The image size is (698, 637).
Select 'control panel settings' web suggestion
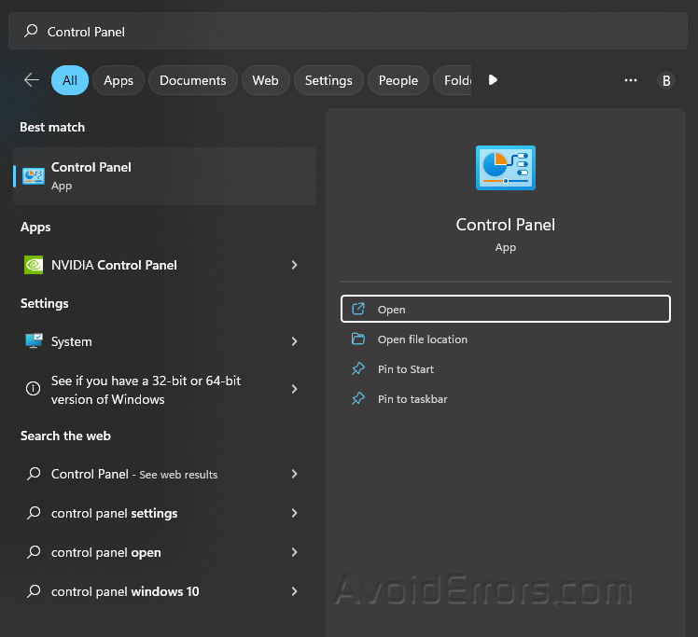click(115, 513)
